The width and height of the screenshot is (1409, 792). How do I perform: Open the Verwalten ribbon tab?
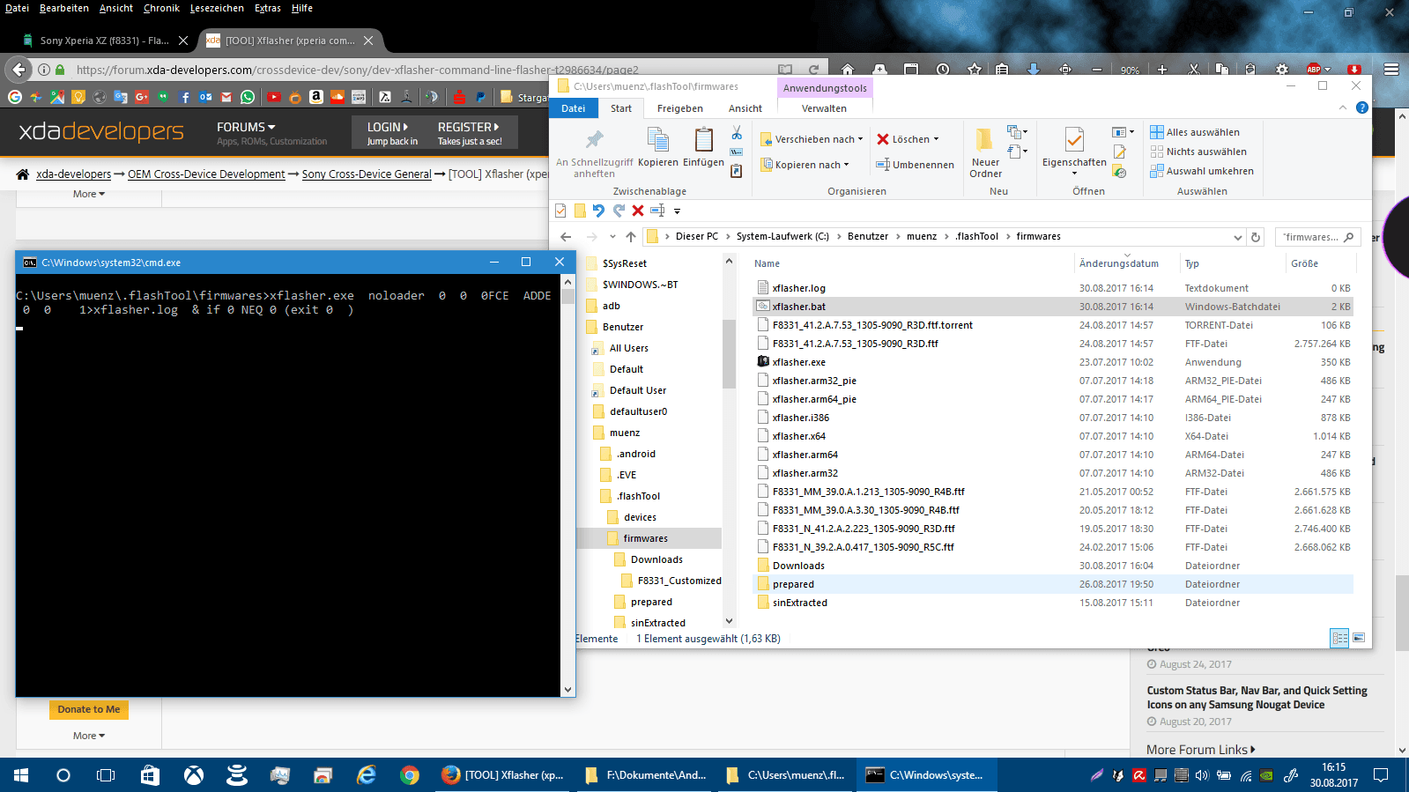pyautogui.click(x=824, y=108)
